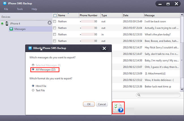Select the All Messages (22) radio option
Screen dimensions: 184x121
[x=34, y=69]
